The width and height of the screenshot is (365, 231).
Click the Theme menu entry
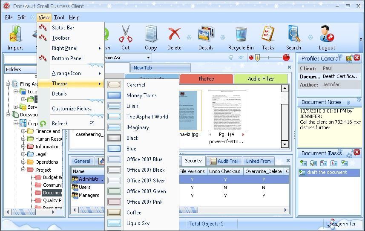click(71, 84)
